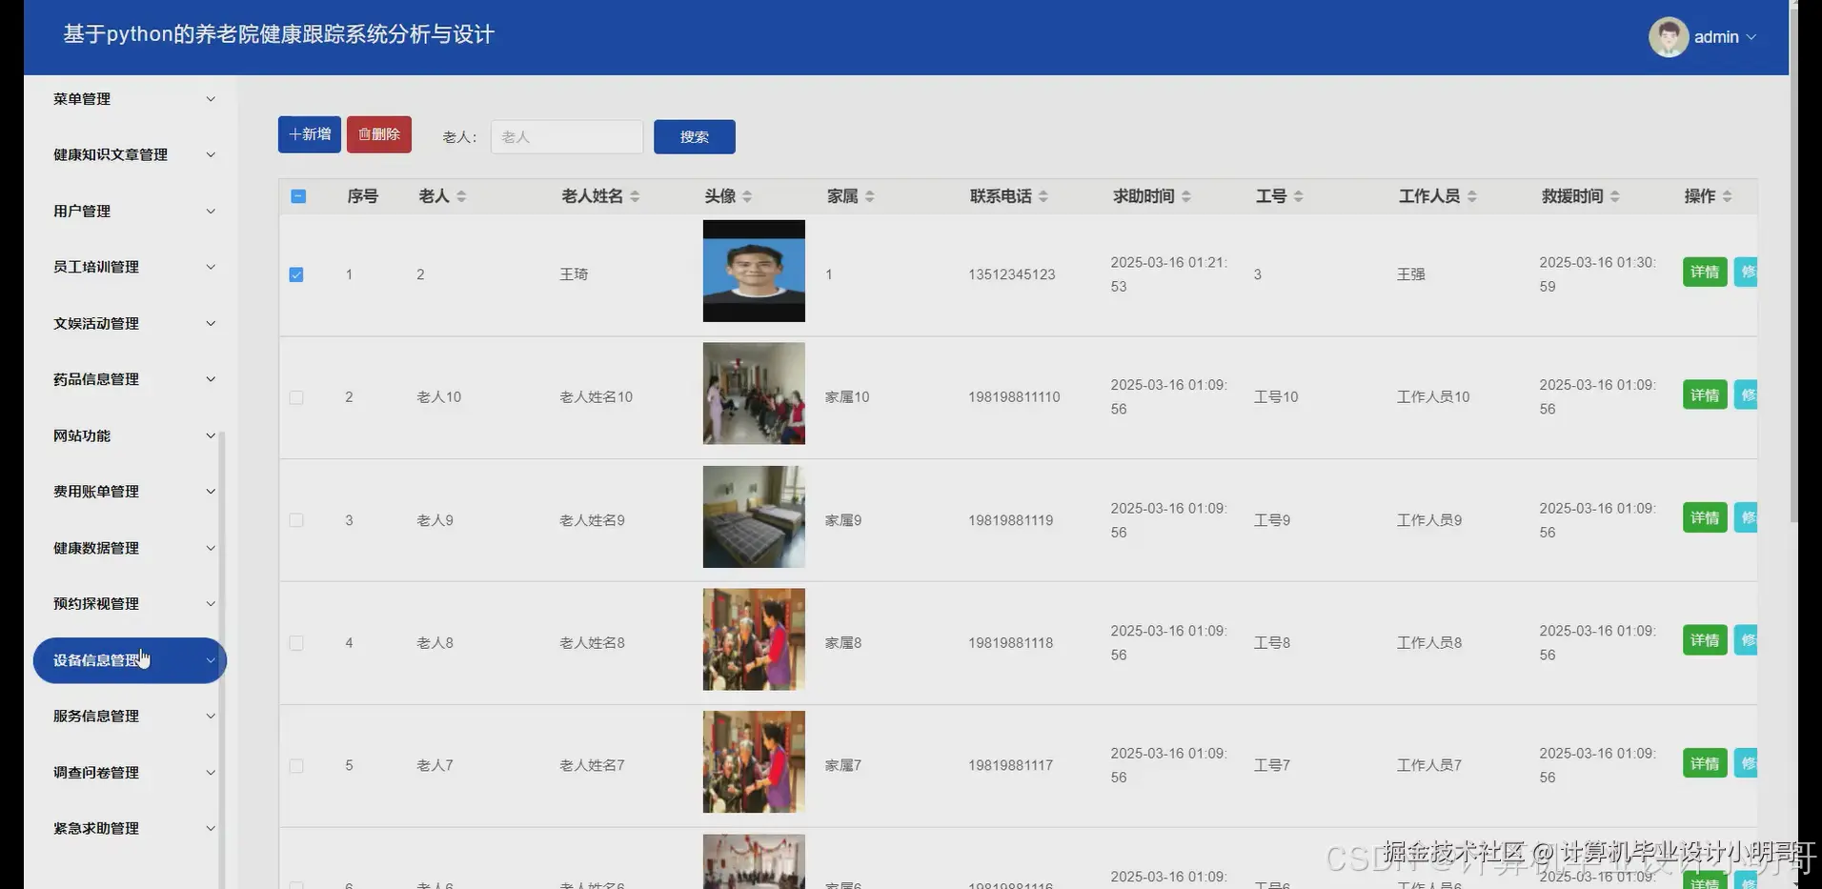Open the 费用账单管理 dropdown arrow
Image resolution: width=1822 pixels, height=889 pixels.
211,492
